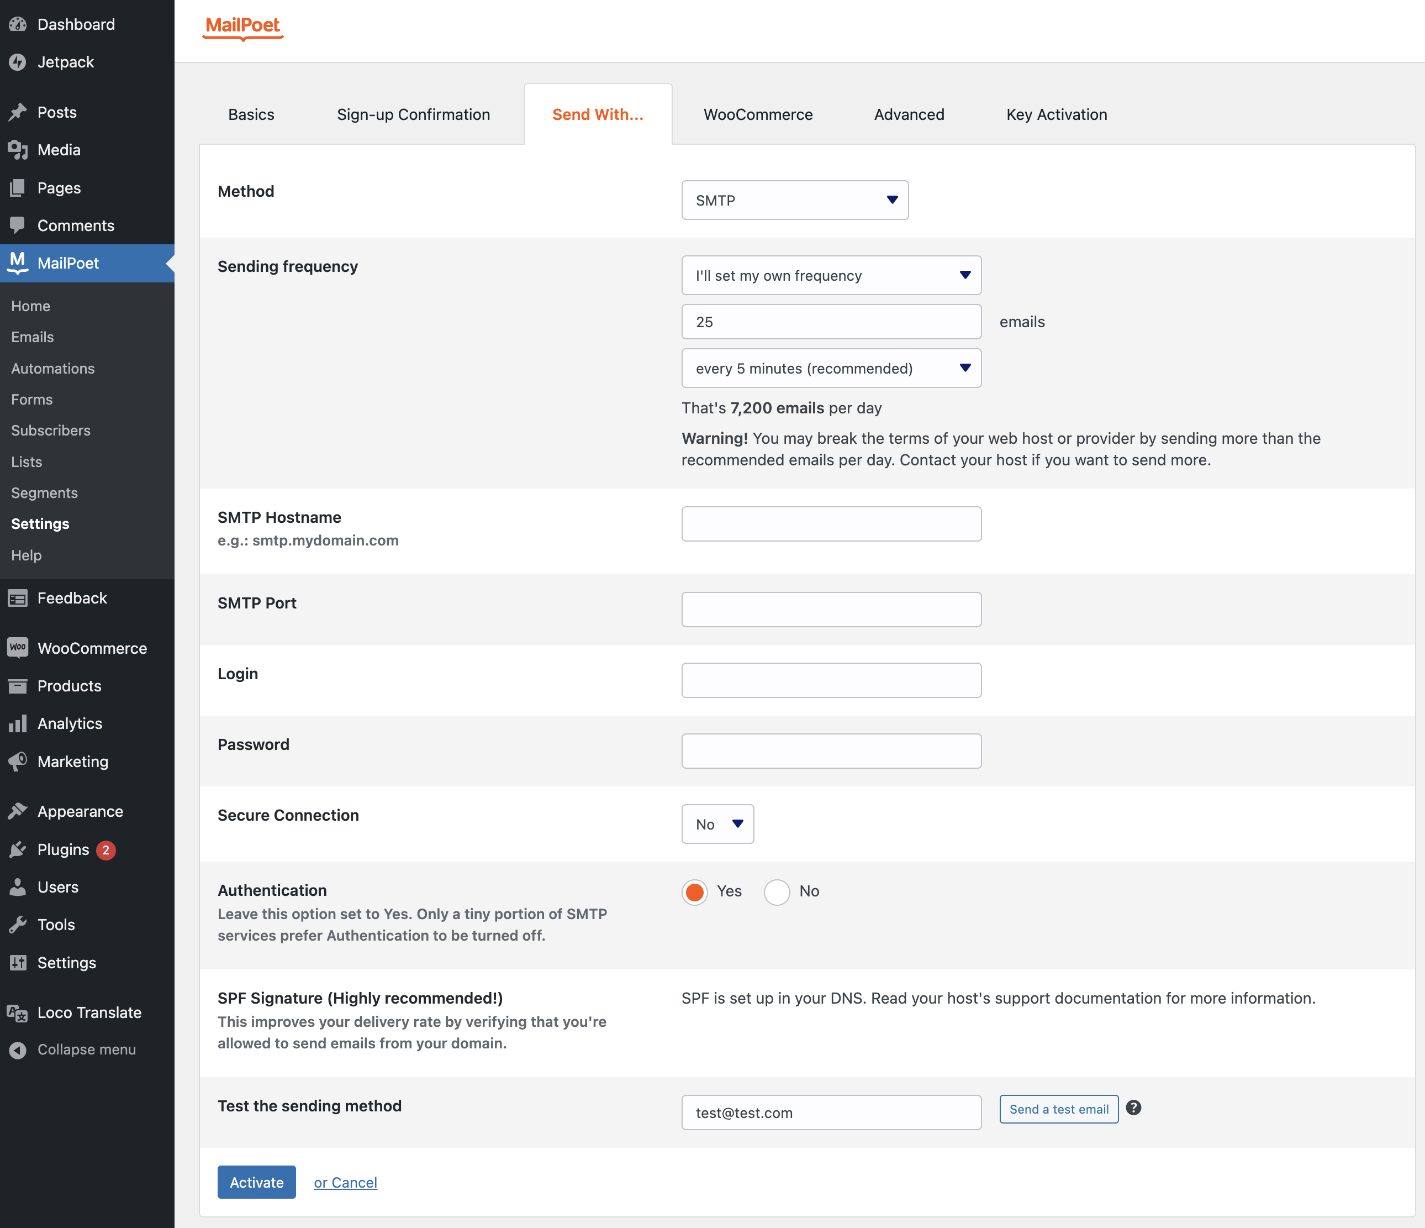1425x1228 pixels.
Task: Click the WooCommerce logo icon in sidebar
Action: coord(17,648)
